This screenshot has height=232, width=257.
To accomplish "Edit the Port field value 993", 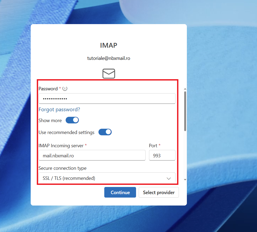I will coord(162,155).
